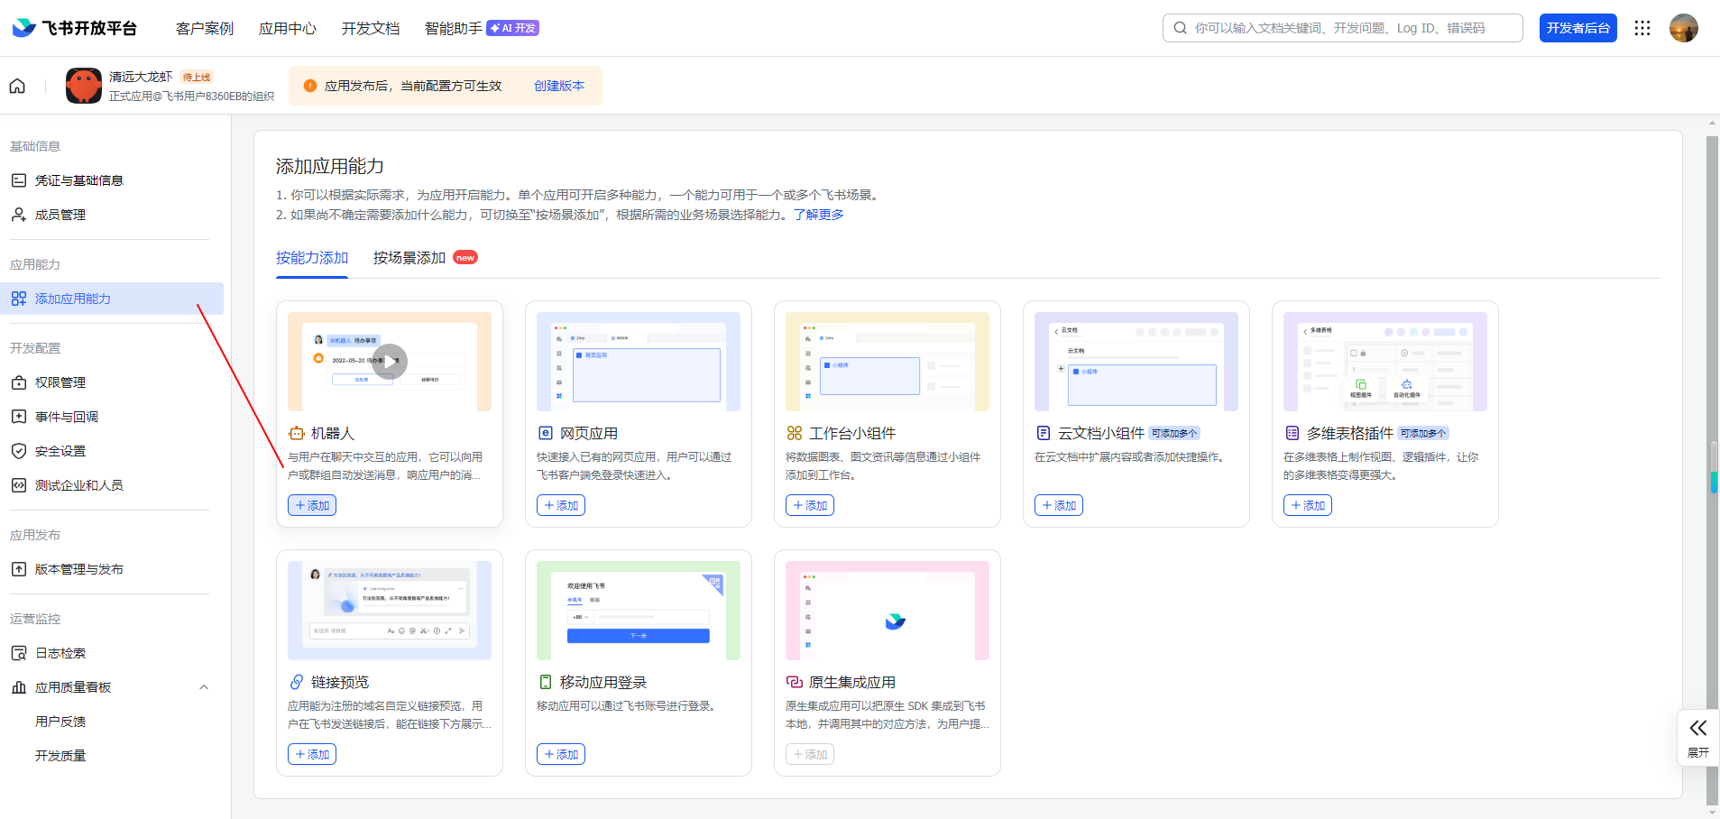Play the 机器人 intro video
Image resolution: width=1720 pixels, height=819 pixels.
coord(389,361)
